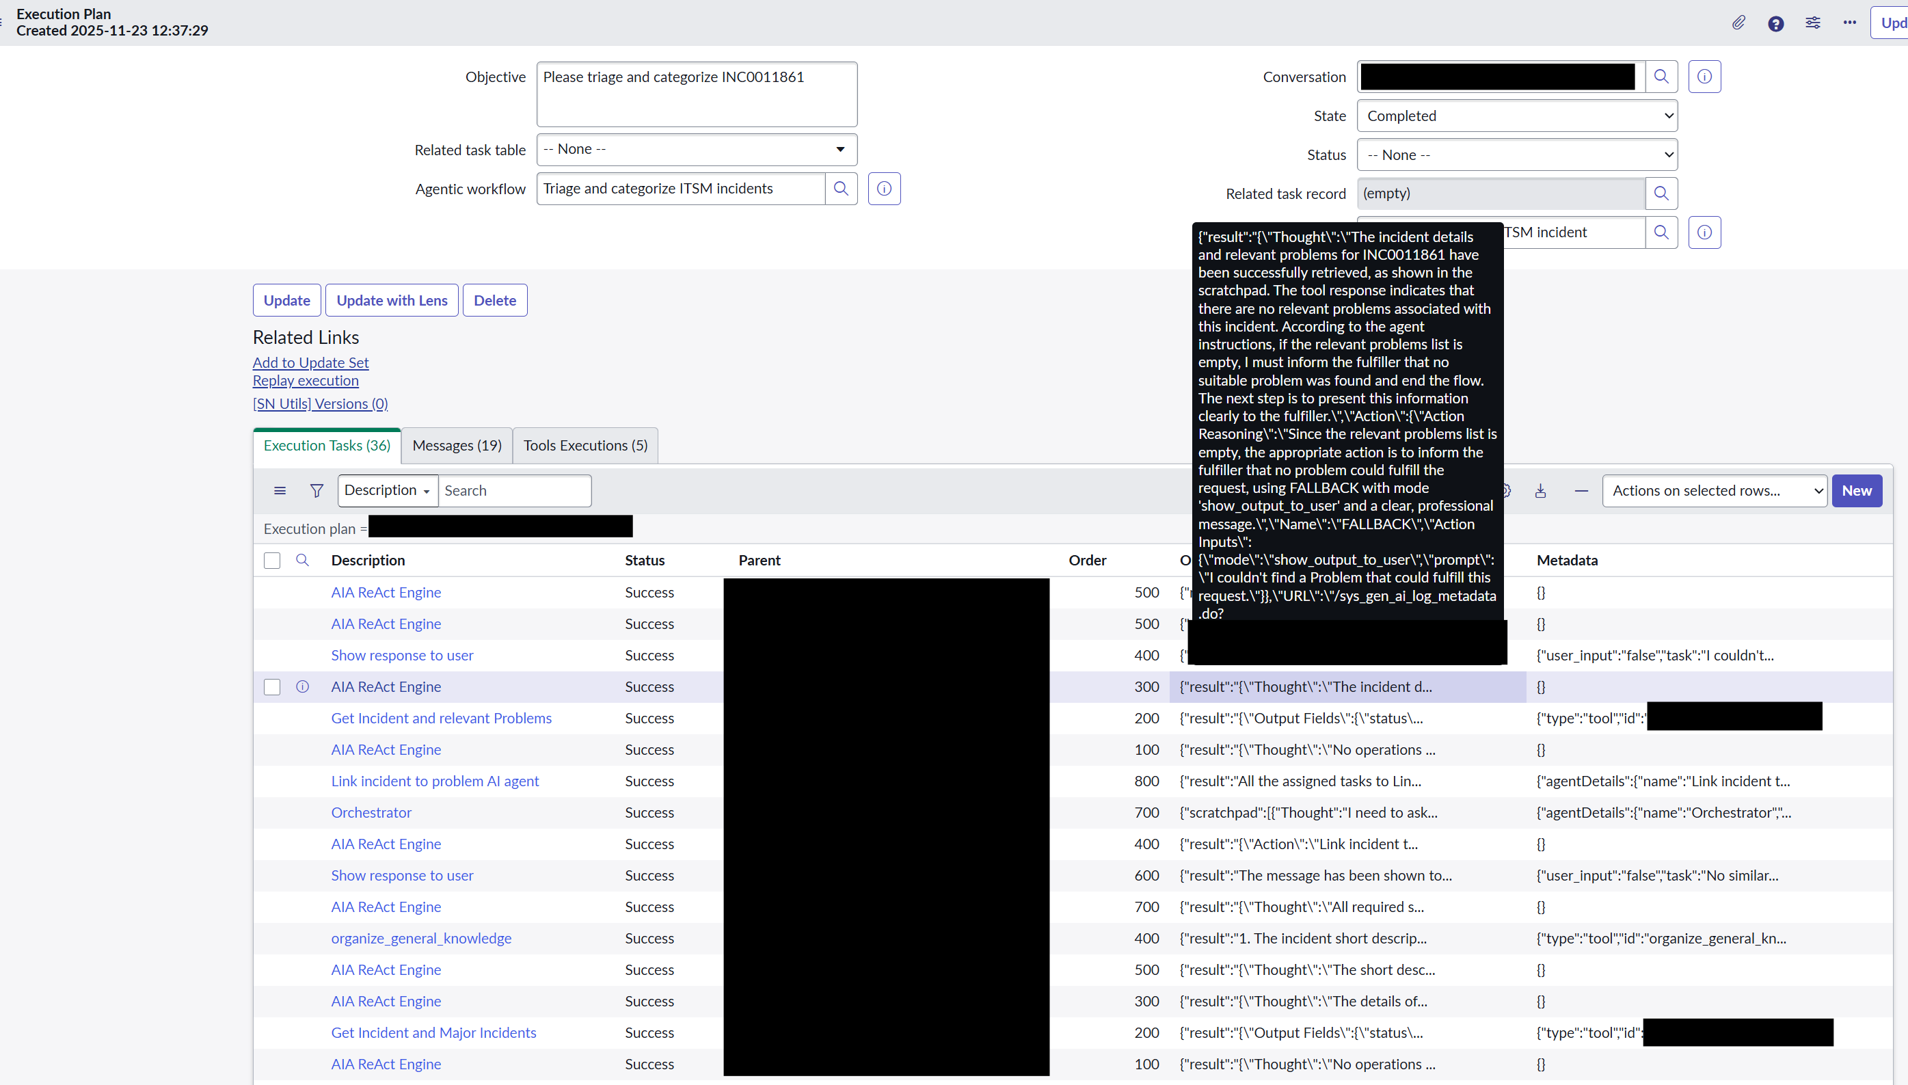Switch to the Messages (19) tab
The height and width of the screenshot is (1085, 1908).
(457, 446)
